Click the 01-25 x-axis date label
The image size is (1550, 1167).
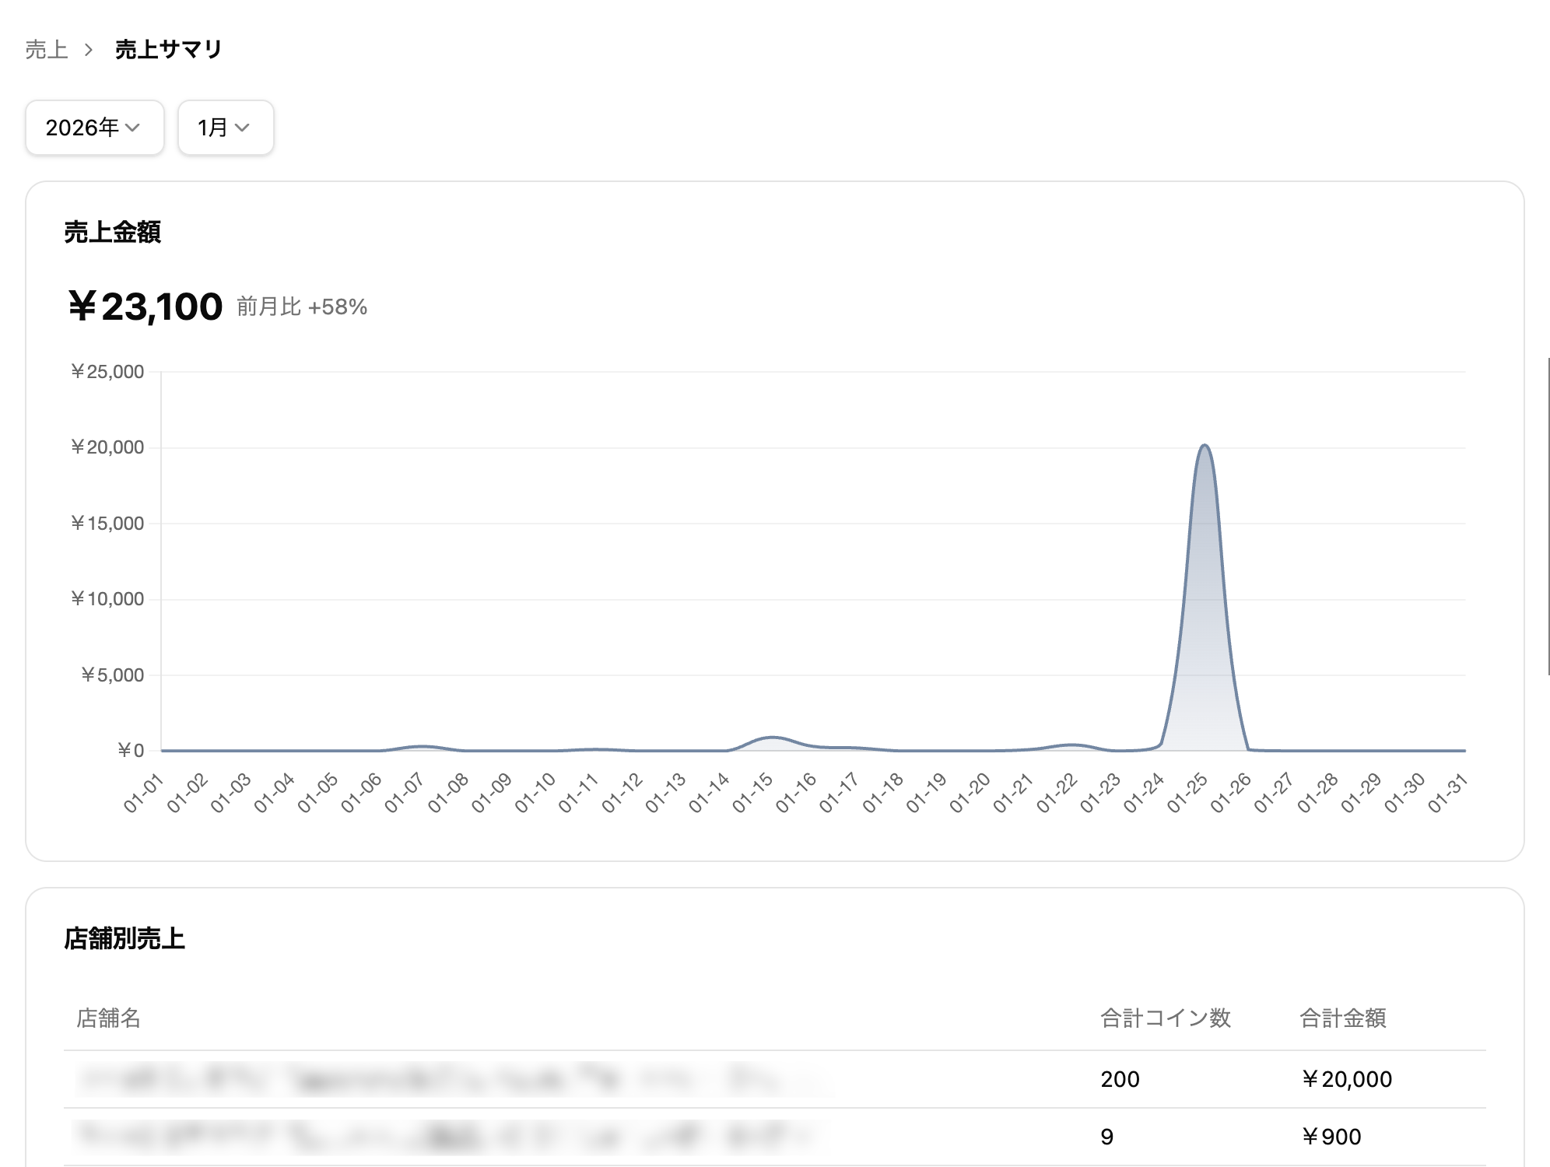1187,793
